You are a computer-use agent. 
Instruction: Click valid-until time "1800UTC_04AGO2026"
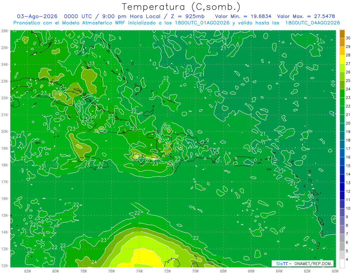(312, 23)
